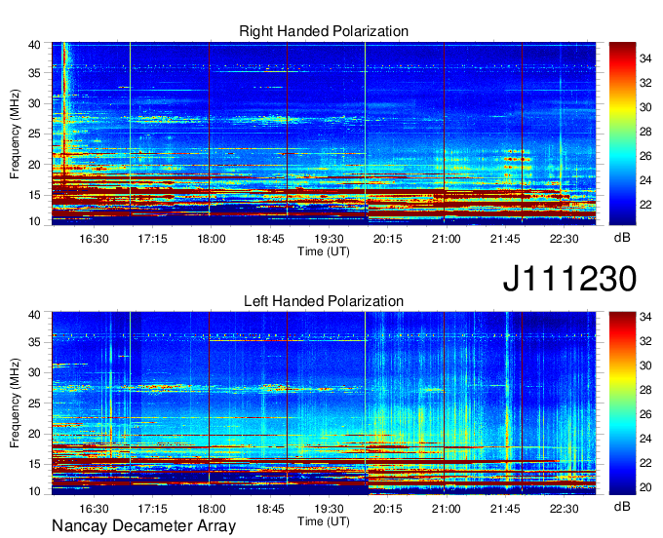Click 10 MHz tick on Right Handed frequency axis
The height and width of the screenshot is (538, 663).
coord(35,221)
